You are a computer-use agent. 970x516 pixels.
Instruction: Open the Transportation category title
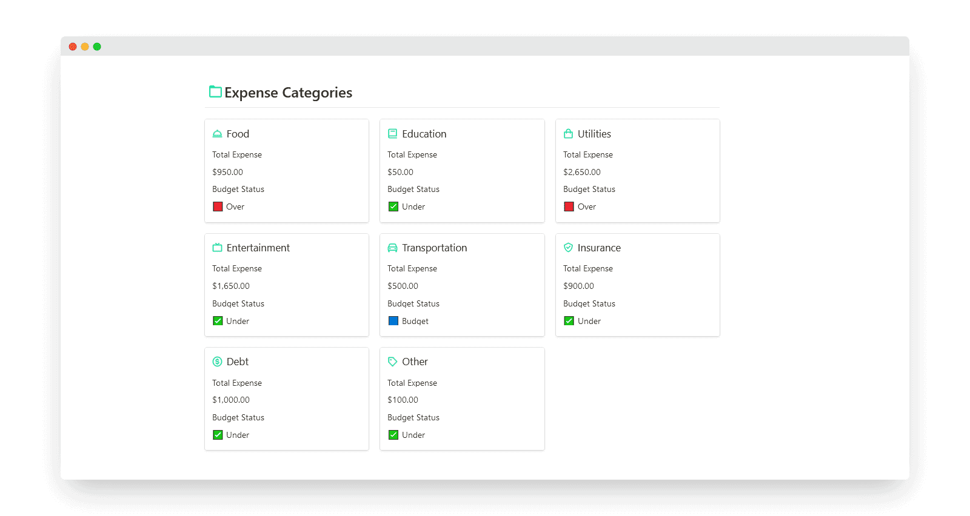(x=434, y=248)
